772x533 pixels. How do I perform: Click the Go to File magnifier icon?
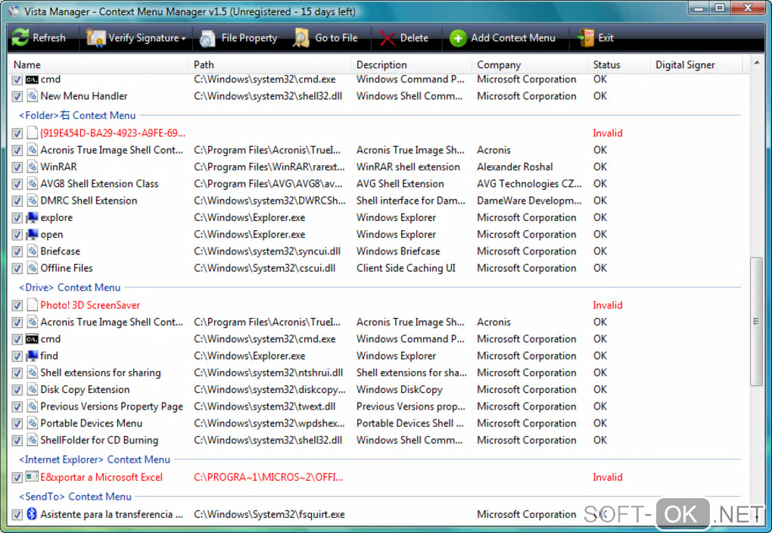(300, 38)
